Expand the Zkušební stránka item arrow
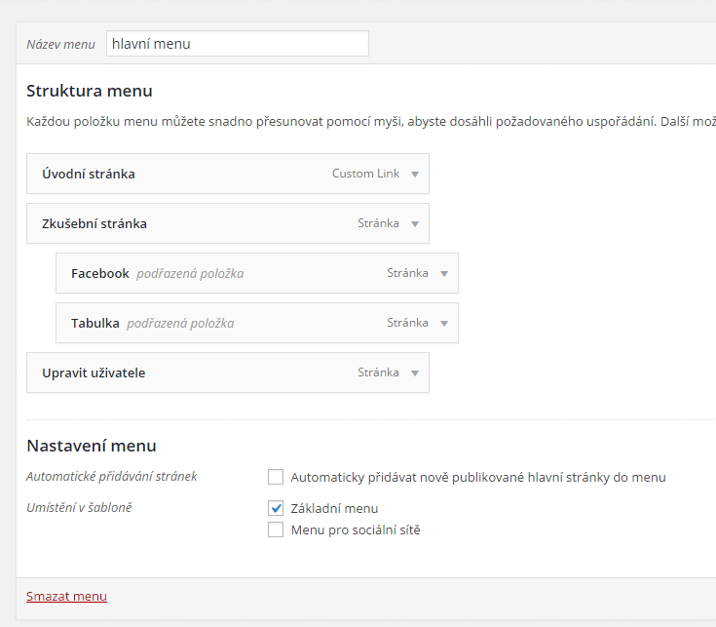The width and height of the screenshot is (716, 627). (415, 224)
